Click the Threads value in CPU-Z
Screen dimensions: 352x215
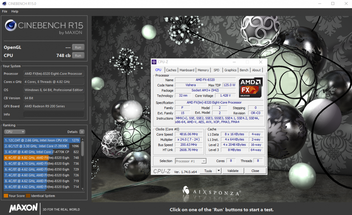pyautogui.click(x=258, y=161)
